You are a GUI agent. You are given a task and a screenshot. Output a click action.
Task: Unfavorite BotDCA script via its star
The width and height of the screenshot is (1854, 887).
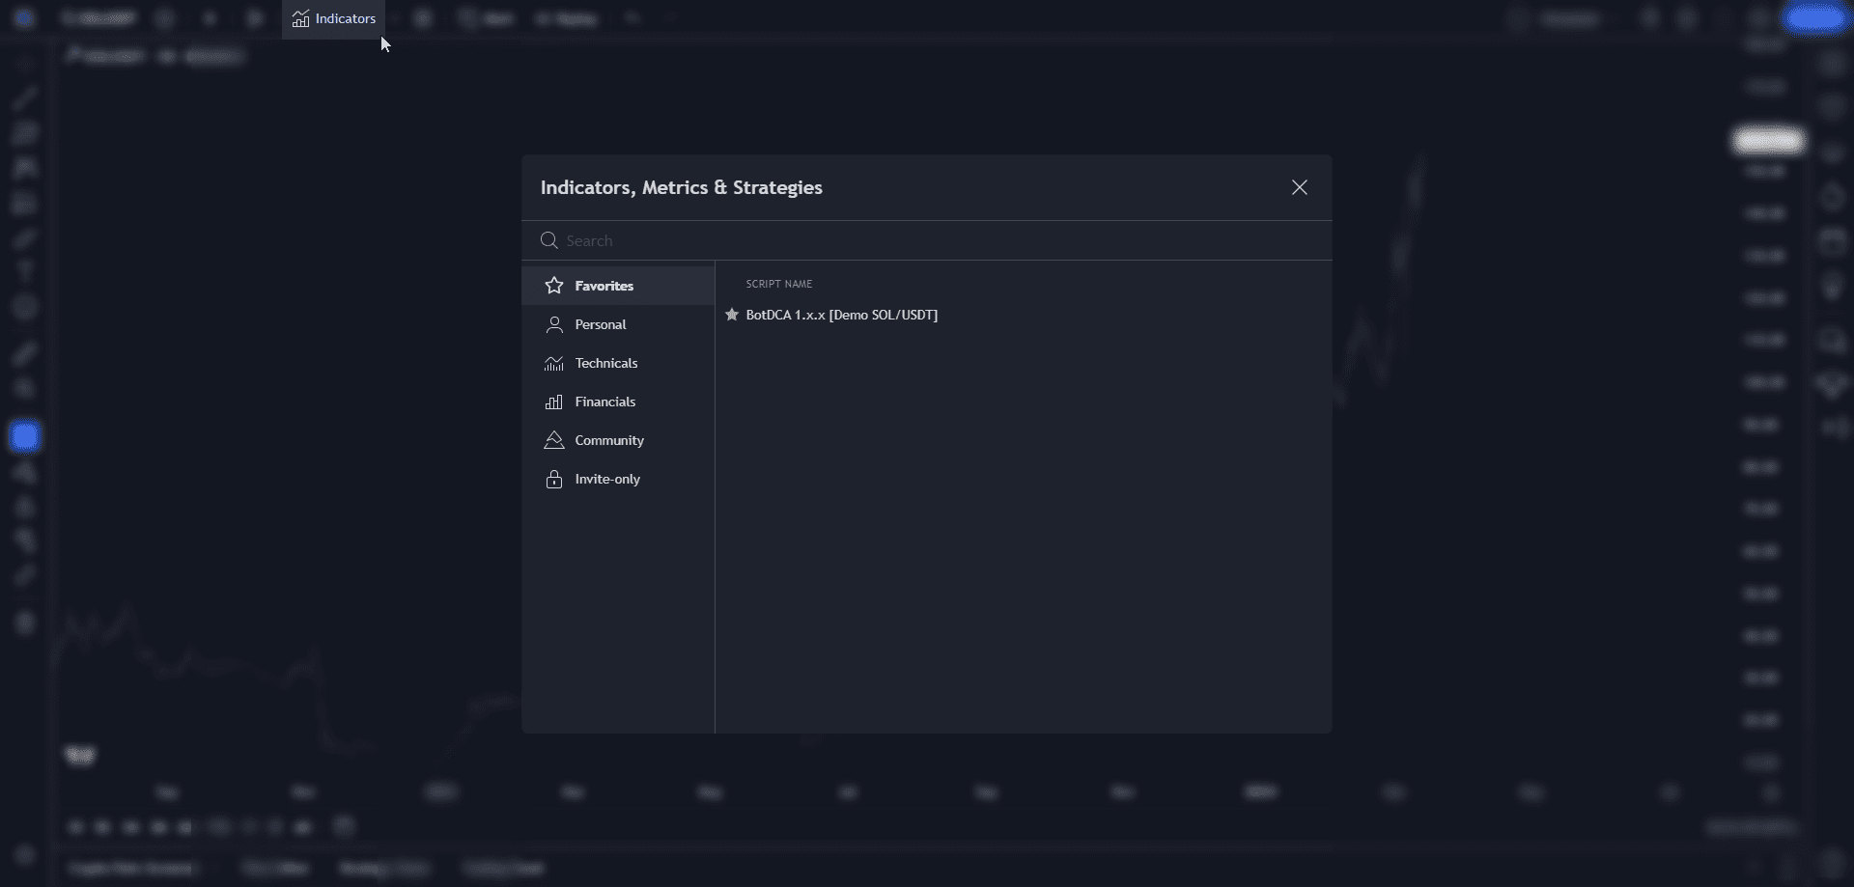point(732,315)
